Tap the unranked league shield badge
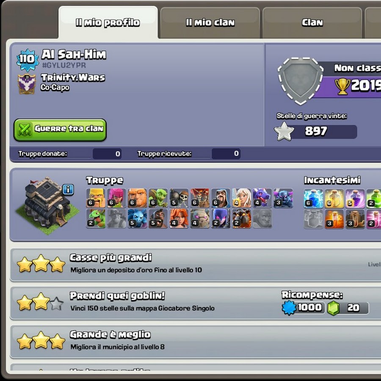 point(301,81)
